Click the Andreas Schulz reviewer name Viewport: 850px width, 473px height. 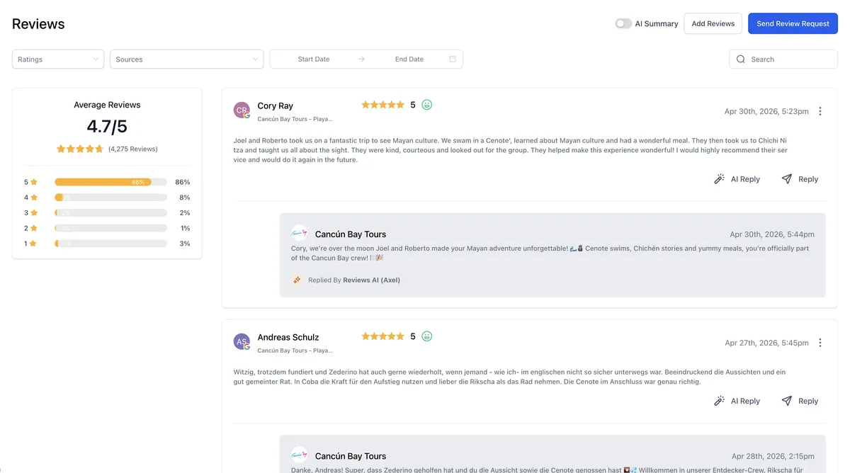(288, 337)
